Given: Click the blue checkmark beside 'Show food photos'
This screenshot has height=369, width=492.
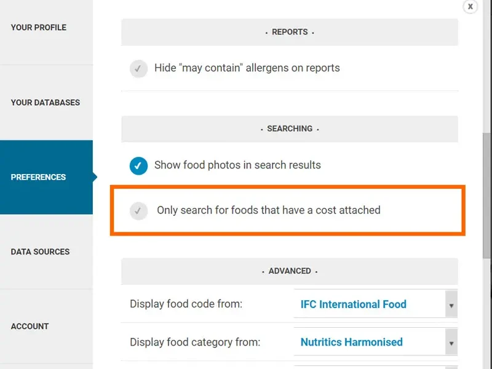Looking at the screenshot, I should 138,165.
